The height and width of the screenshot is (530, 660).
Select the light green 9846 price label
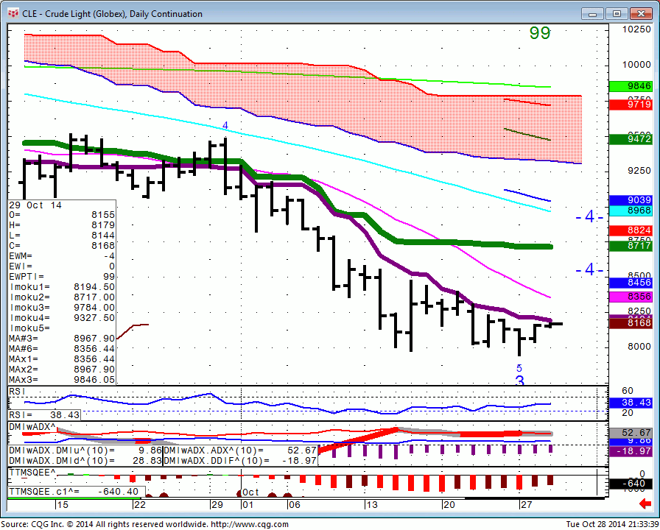point(631,86)
